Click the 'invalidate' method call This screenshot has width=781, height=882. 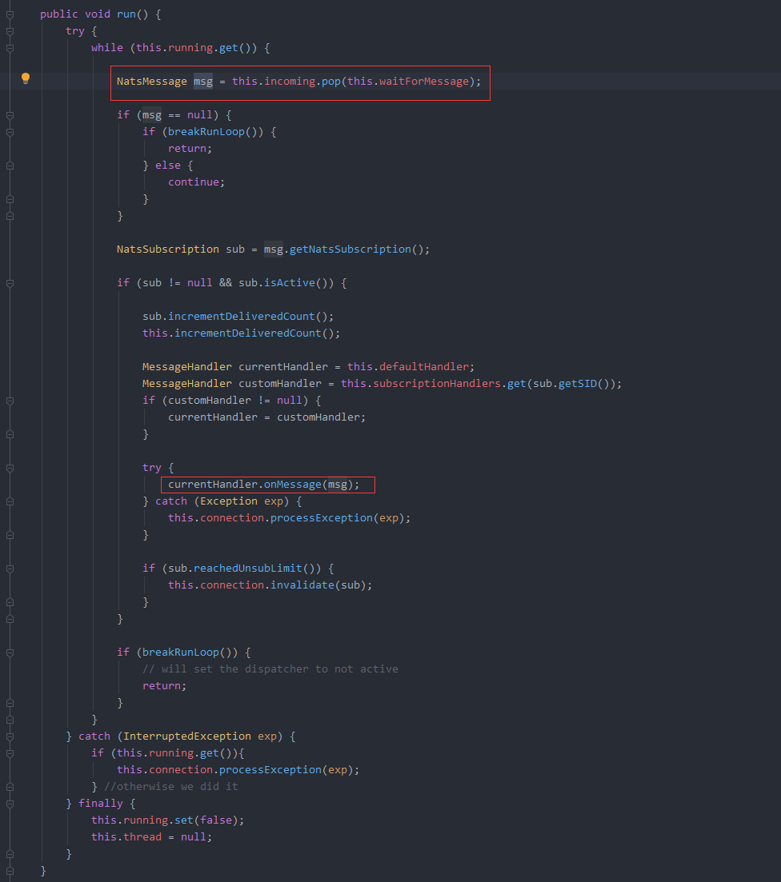pyautogui.click(x=302, y=585)
